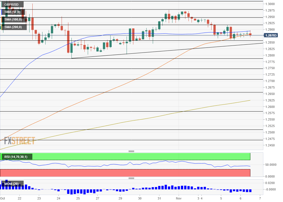This screenshot has width=283, height=202.
Task: Click the momentum 0.0200 scale label
Action: [x=271, y=183]
